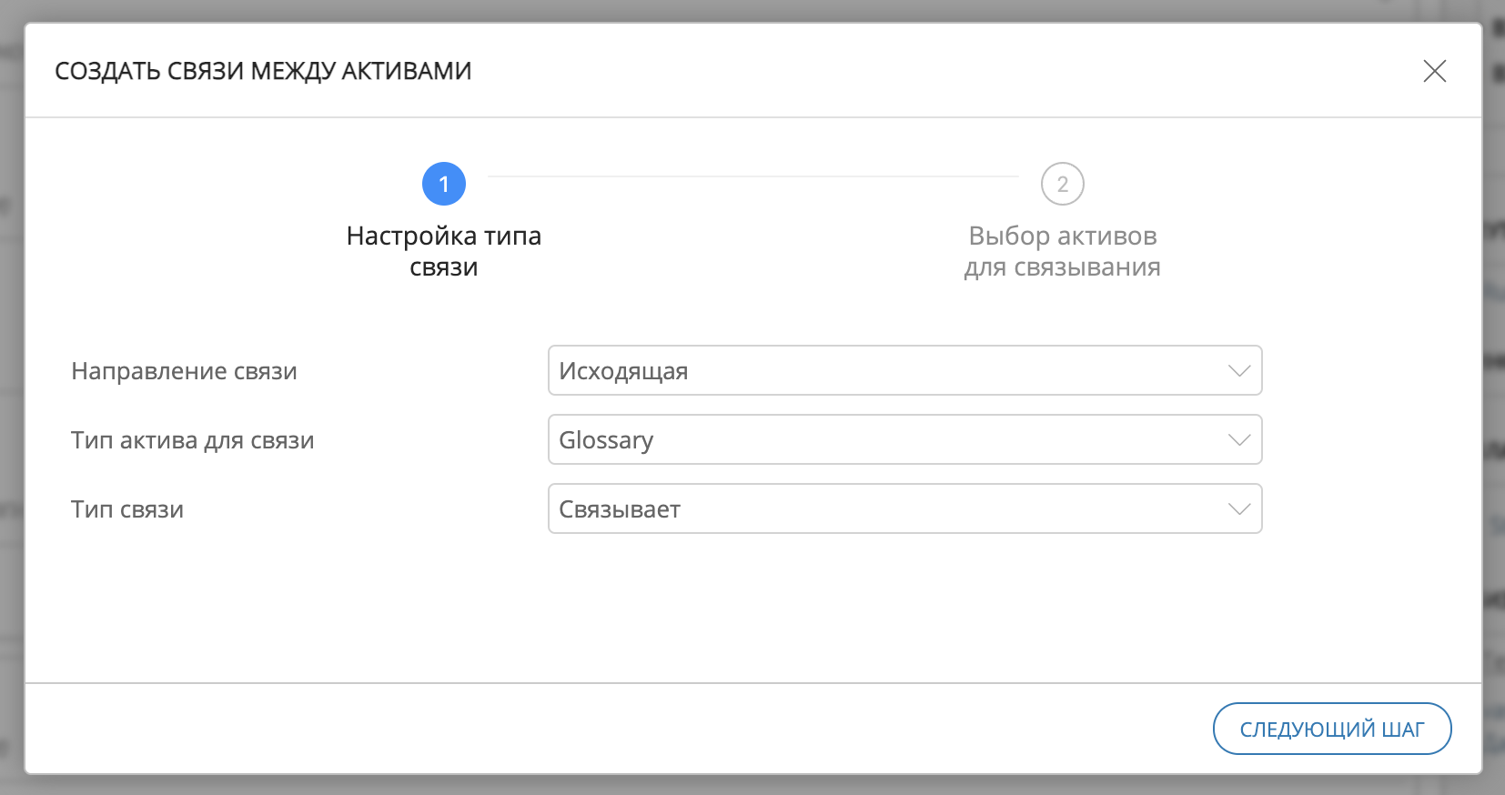Expand the chevron on the Исходящая dropdown
Image resolution: width=1505 pixels, height=795 pixels.
click(x=1238, y=371)
